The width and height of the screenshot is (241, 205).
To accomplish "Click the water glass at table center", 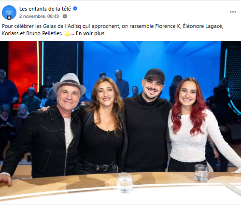I will click(x=125, y=182).
